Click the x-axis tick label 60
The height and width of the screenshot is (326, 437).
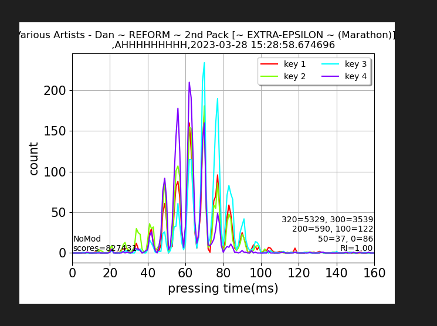[x=185, y=273]
